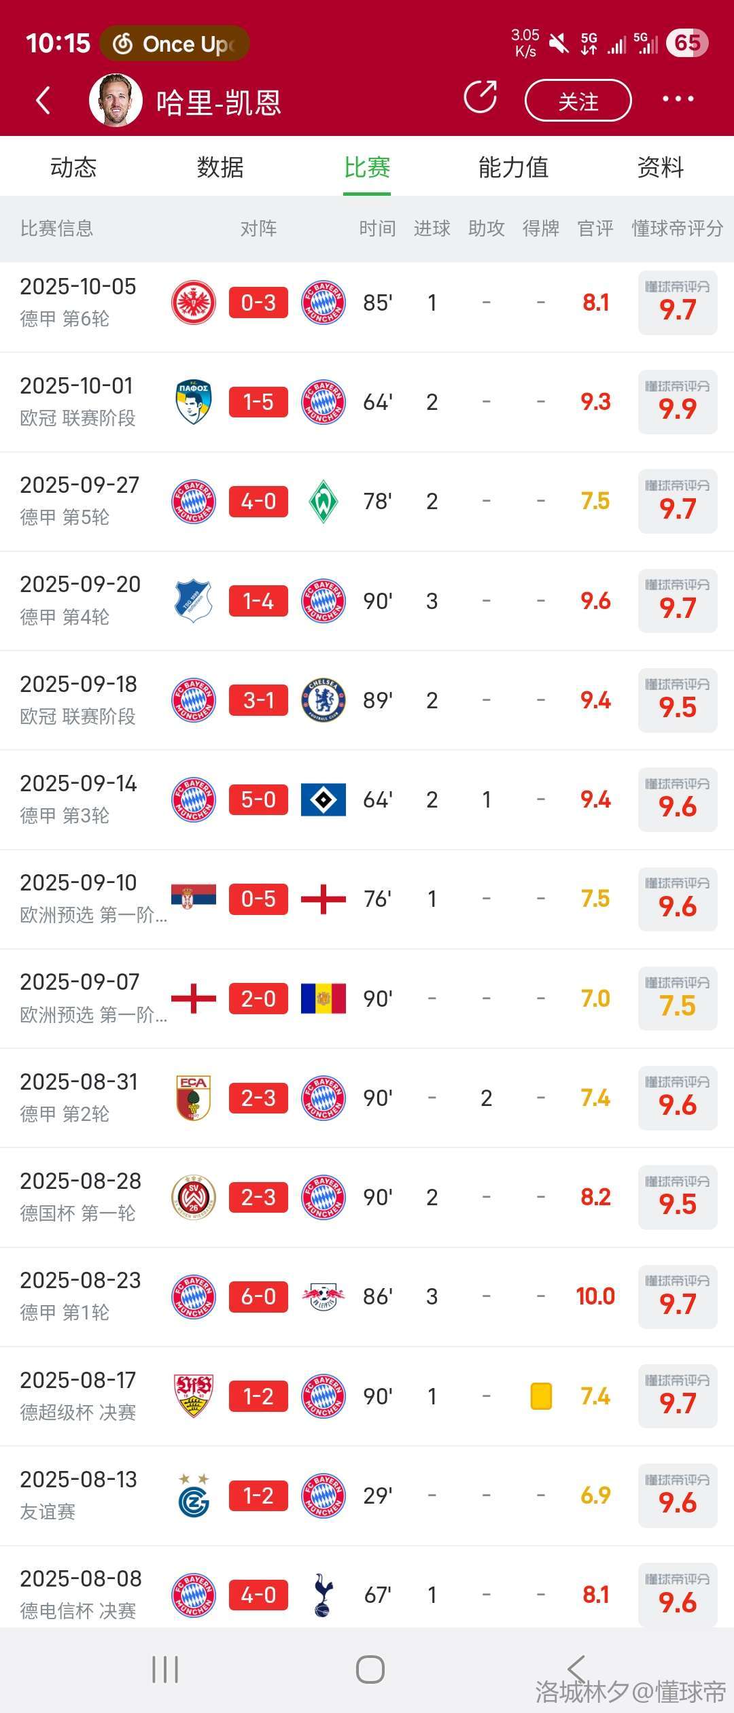Viewport: 734px width, 1713px height.
Task: Open the 资料 tab
Action: point(661,167)
